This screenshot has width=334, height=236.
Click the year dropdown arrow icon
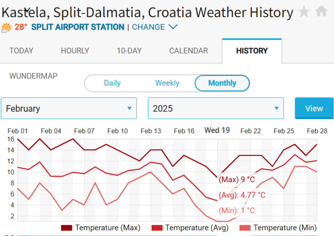click(x=276, y=109)
